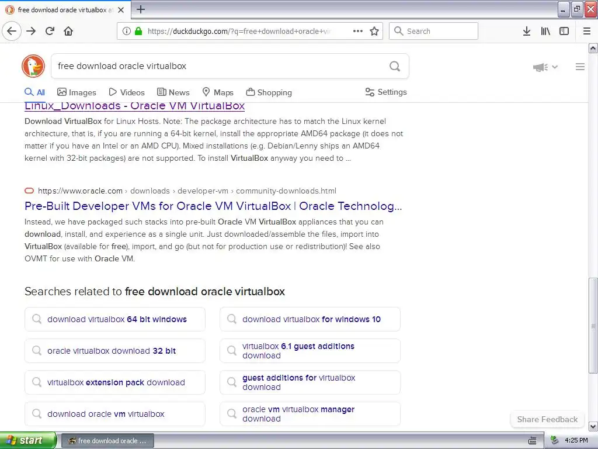The image size is (598, 449).
Task: Switch to the Maps tab
Action: (x=218, y=92)
